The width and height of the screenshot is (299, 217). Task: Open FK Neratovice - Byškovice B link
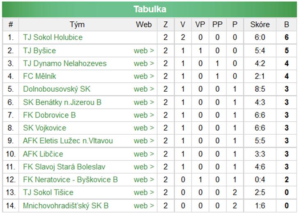click(71, 179)
